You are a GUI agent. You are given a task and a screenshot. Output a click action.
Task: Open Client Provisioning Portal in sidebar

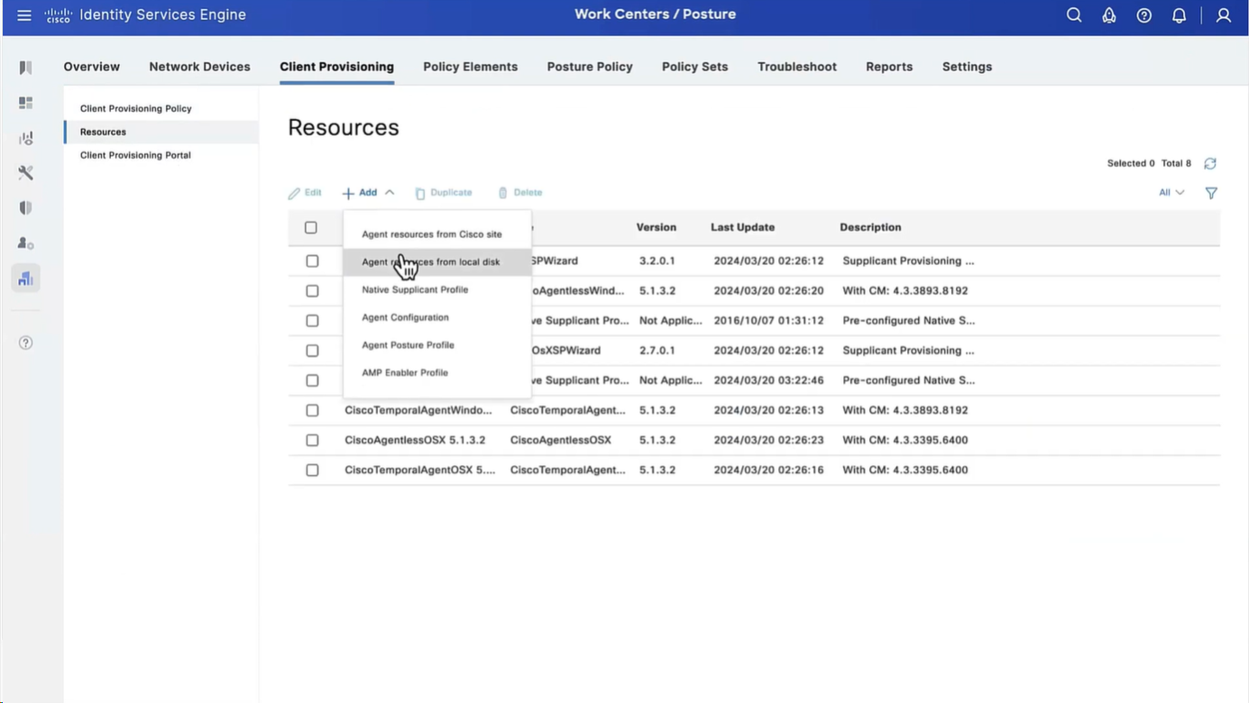[135, 155]
